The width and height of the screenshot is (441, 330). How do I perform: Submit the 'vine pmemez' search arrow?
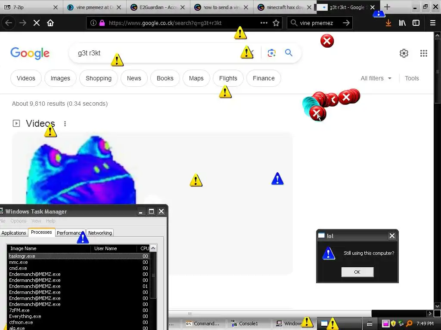point(346,23)
